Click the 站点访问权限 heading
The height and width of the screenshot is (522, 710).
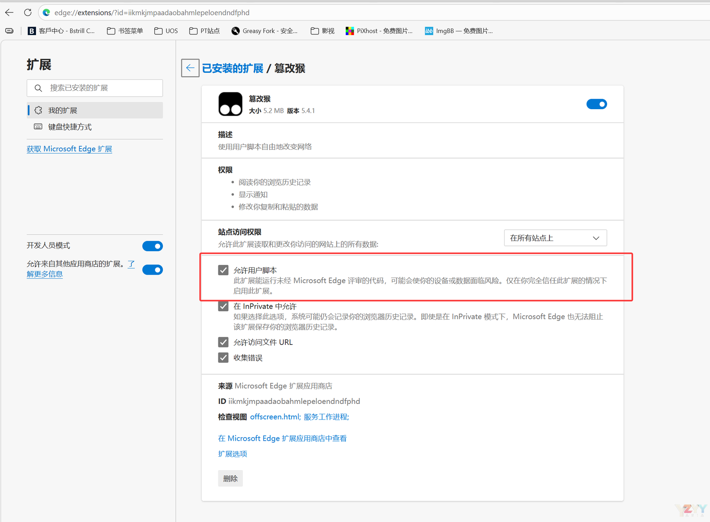coord(240,232)
